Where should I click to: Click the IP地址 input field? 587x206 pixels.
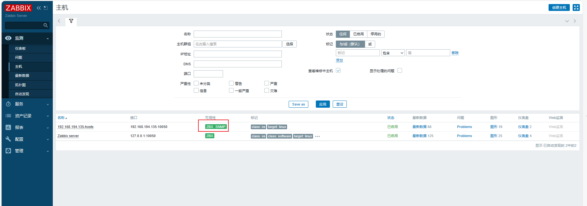237,54
